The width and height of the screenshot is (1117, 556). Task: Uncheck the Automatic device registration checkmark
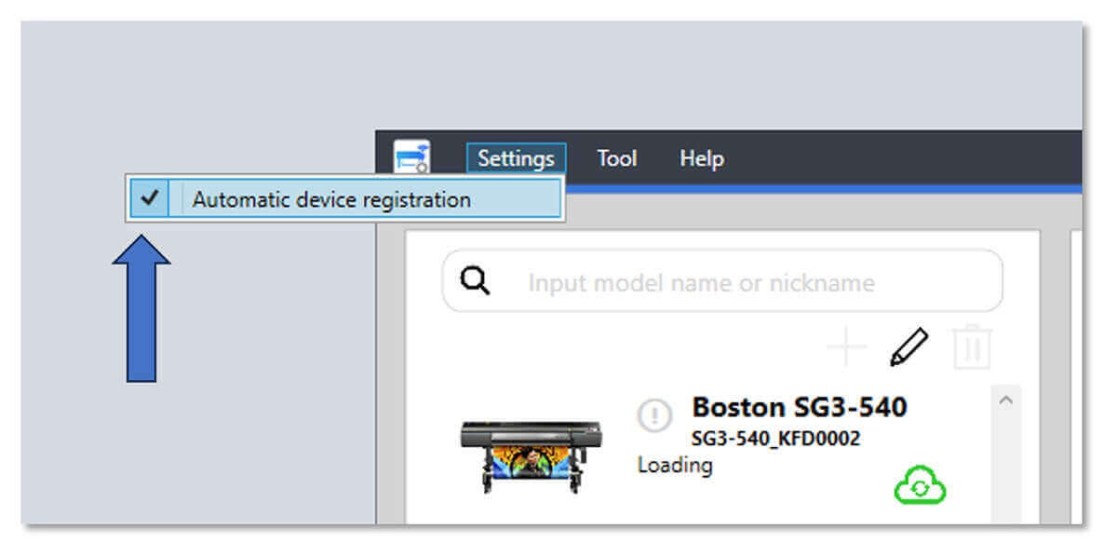point(149,198)
